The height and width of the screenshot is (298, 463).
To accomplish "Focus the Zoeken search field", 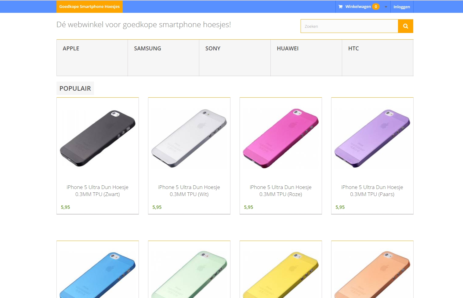I will pos(349,26).
